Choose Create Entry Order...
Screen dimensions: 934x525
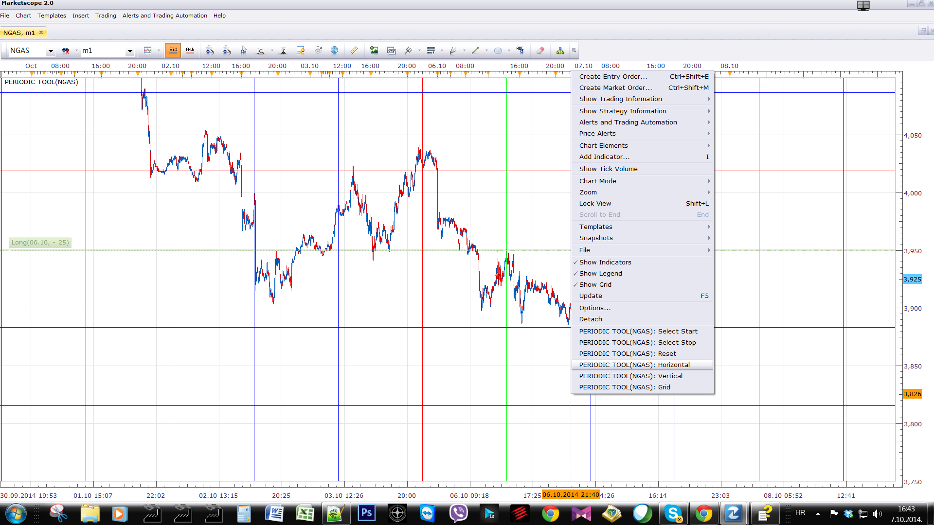click(x=643, y=76)
